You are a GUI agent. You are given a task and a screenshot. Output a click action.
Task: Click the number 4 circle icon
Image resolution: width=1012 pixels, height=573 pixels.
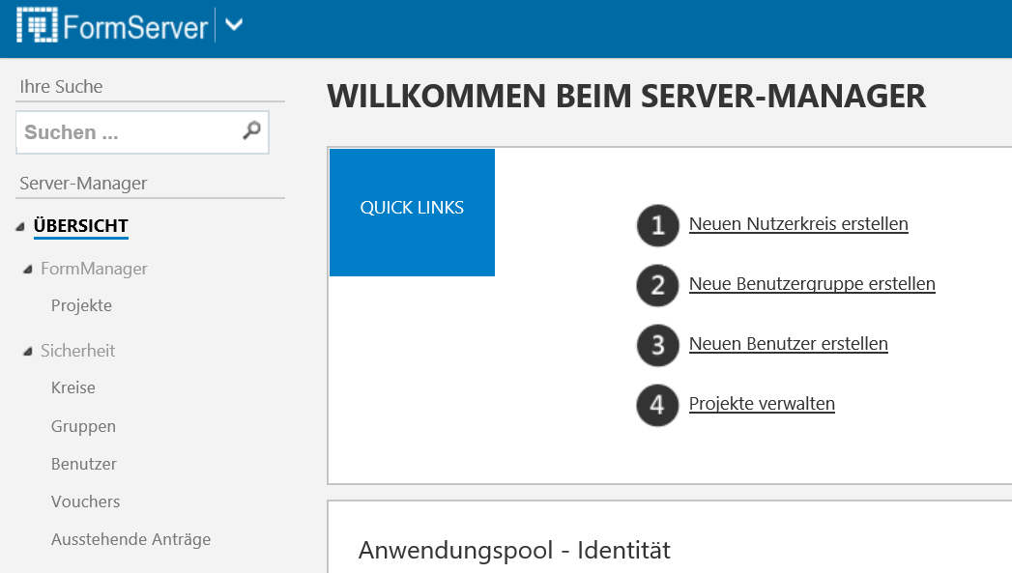657,405
